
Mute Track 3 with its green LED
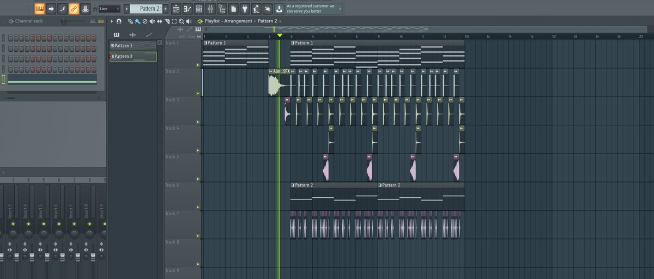pyautogui.click(x=197, y=122)
